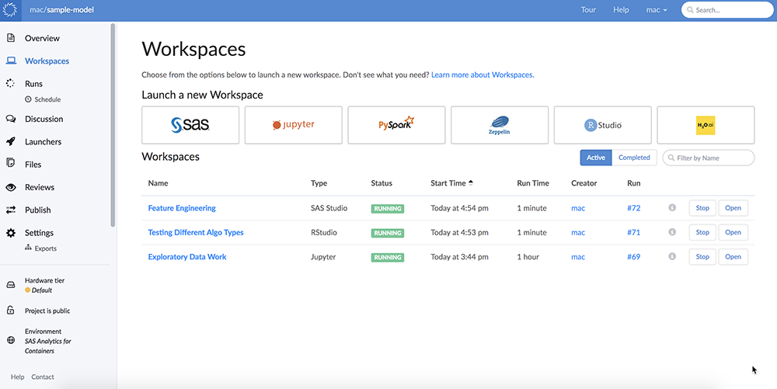Stop the Exploratory Data Work workspace

pos(702,256)
